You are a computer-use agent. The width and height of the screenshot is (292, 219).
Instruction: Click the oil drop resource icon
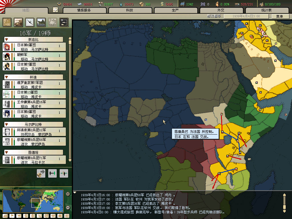tap(121, 4)
